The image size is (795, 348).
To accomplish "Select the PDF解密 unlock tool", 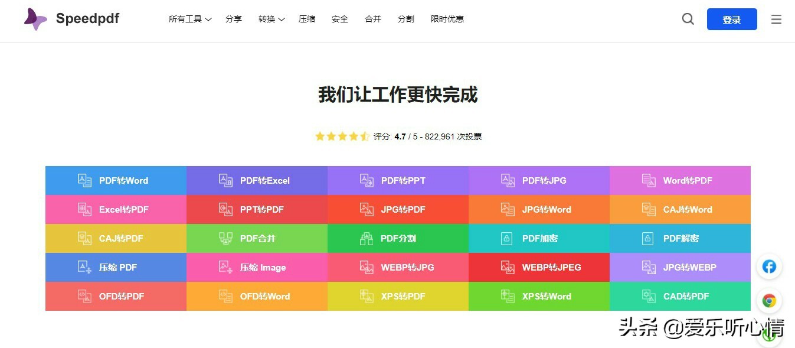I will [680, 238].
